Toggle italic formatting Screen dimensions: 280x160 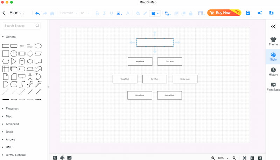[x=104, y=13]
